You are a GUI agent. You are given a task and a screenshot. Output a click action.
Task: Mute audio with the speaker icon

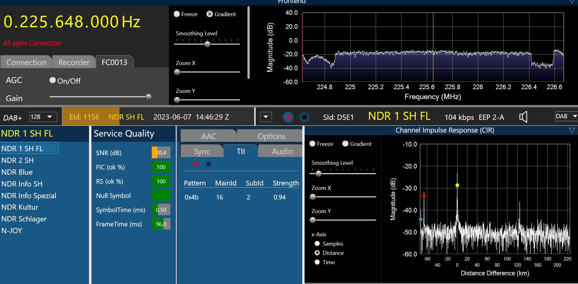point(523,117)
